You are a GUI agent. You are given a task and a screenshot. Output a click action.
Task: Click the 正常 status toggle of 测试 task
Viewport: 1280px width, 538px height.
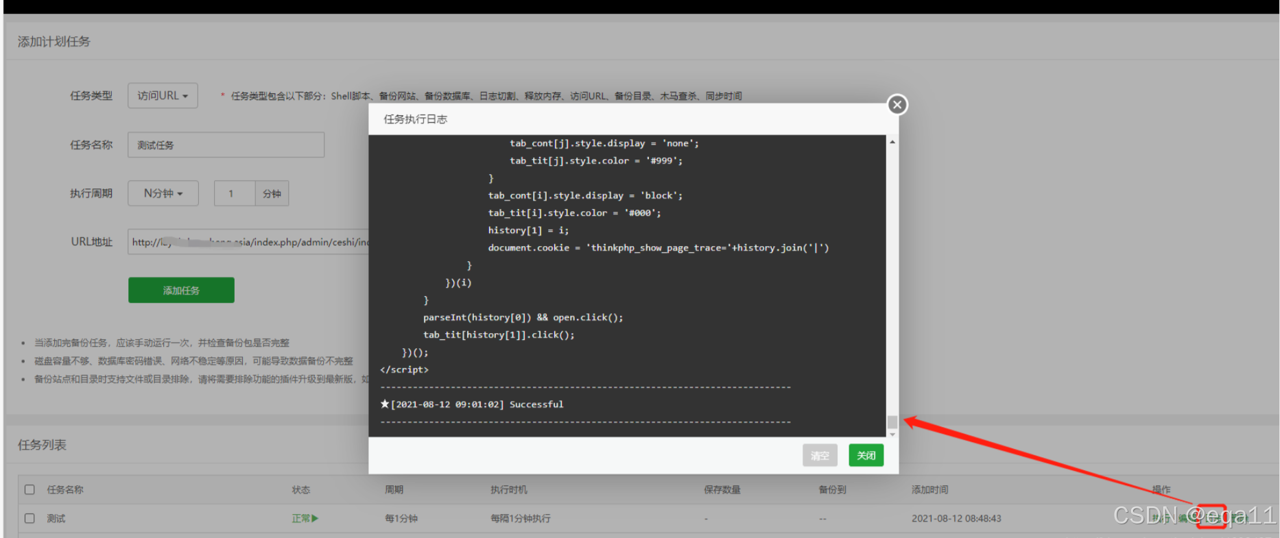[305, 518]
